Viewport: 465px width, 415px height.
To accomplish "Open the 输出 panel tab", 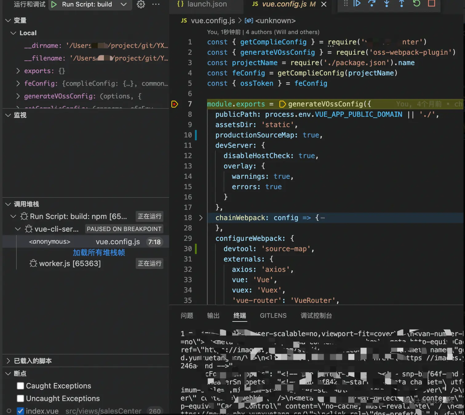I will [213, 316].
